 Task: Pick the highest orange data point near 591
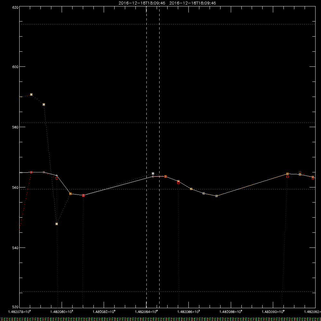31,95
